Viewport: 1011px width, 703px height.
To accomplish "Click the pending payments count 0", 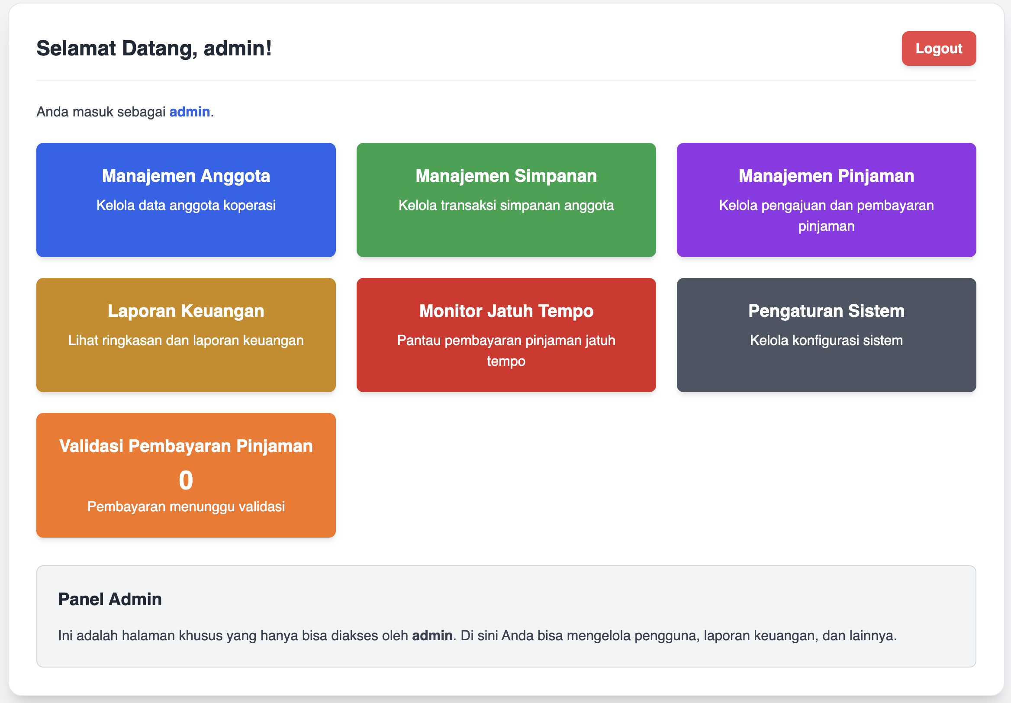I will click(186, 480).
